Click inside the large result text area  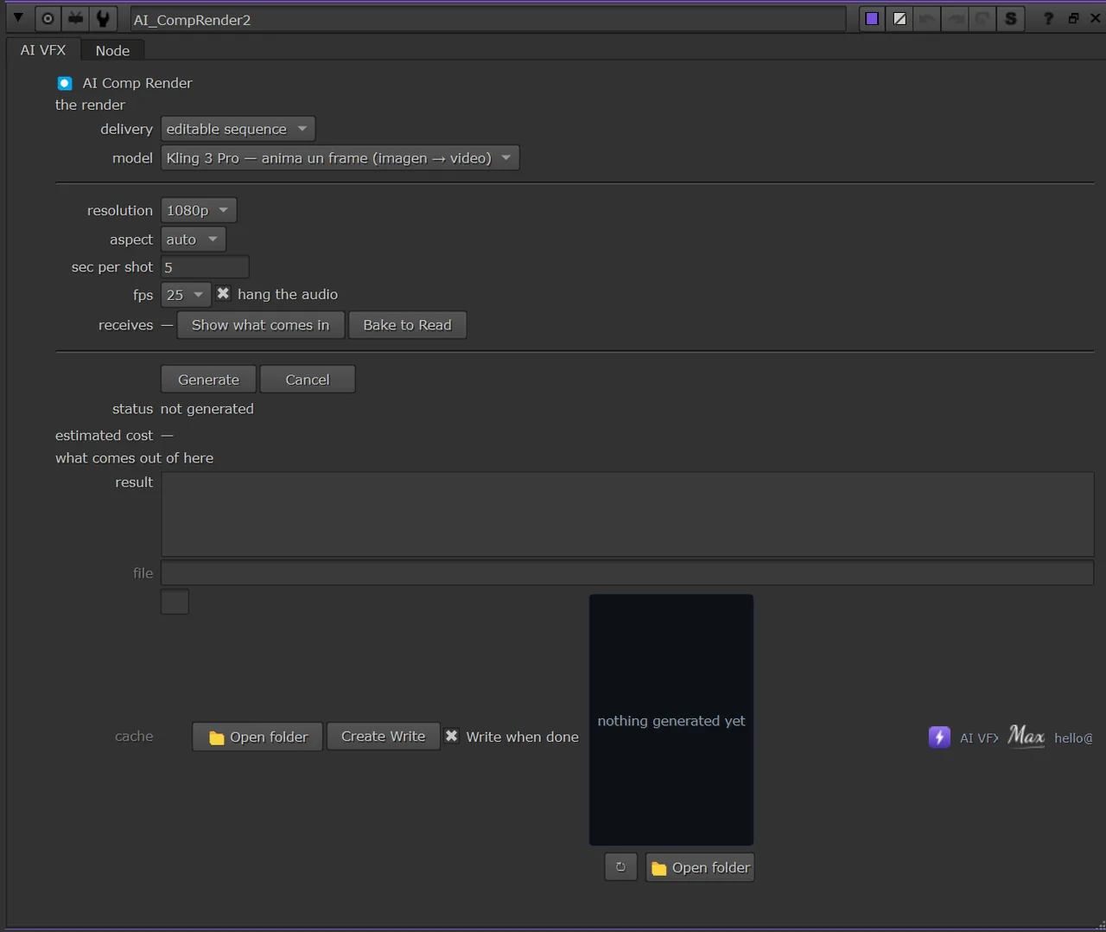point(627,514)
